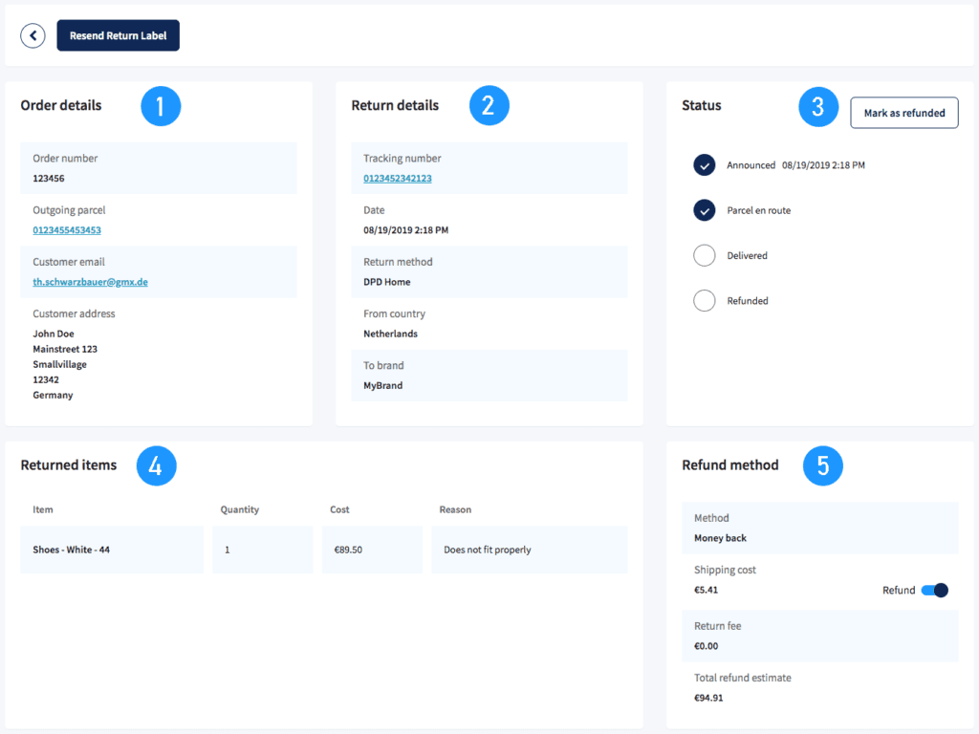The height and width of the screenshot is (734, 979).
Task: Click the Mark as refunded button
Action: [903, 112]
